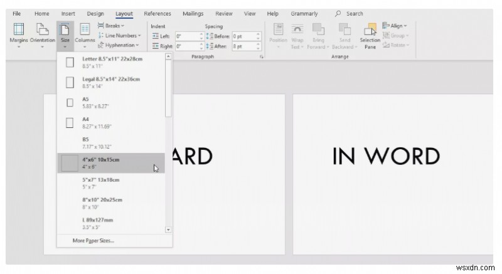Click the size list scroll up arrow
Screen dimensions: 502x274
168,56
